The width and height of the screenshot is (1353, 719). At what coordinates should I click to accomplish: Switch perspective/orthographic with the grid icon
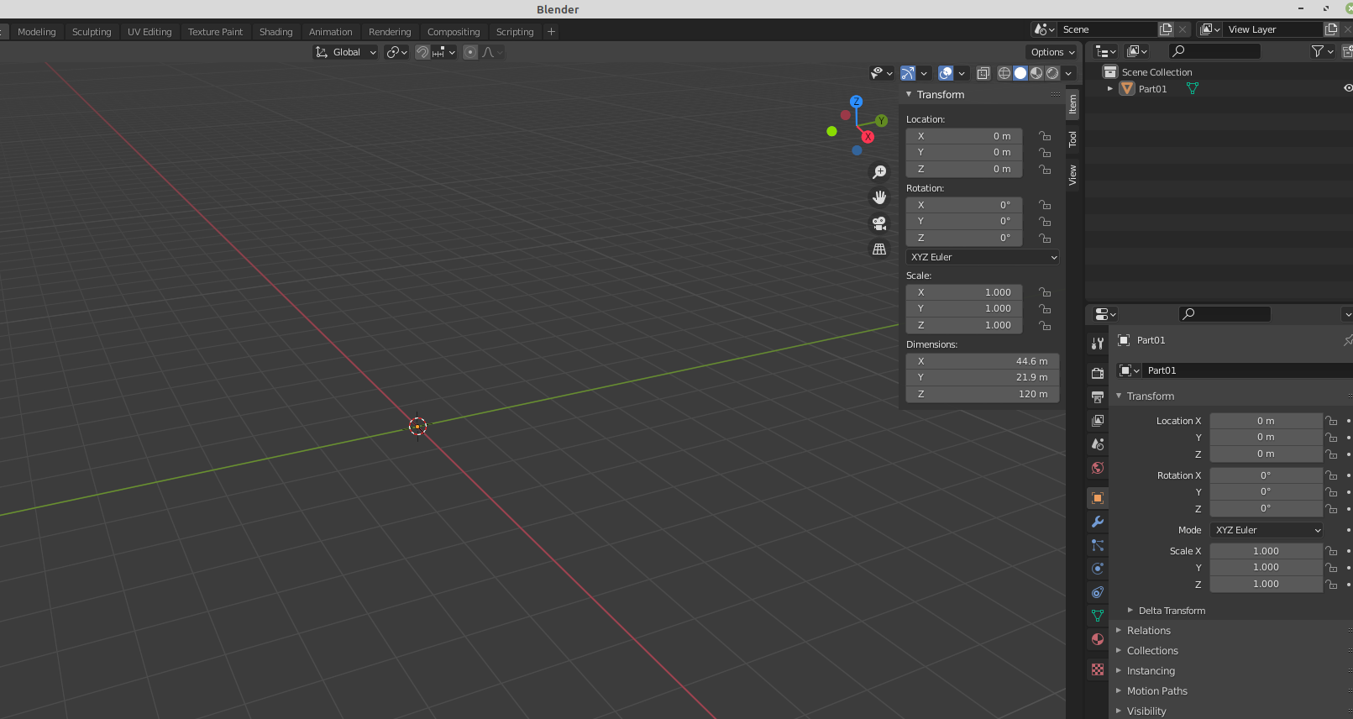tap(879, 249)
